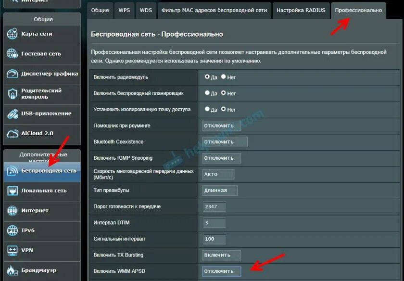Image resolution: width=404 pixels, height=281 pixels.
Task: Open the Диспетчер трафика gauge icon
Action: tap(12, 74)
